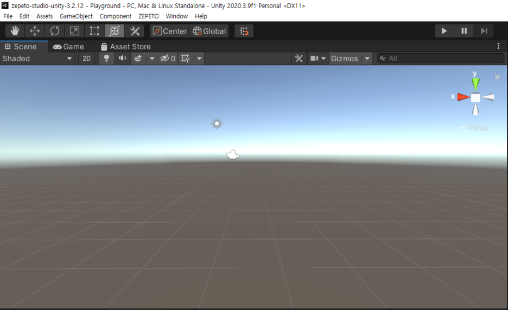Start Play mode
Viewport: 508px width, 310px height.
tap(444, 31)
